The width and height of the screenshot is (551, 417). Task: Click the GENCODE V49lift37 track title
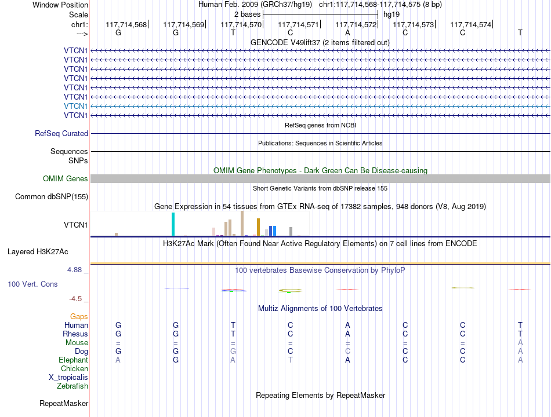320,42
